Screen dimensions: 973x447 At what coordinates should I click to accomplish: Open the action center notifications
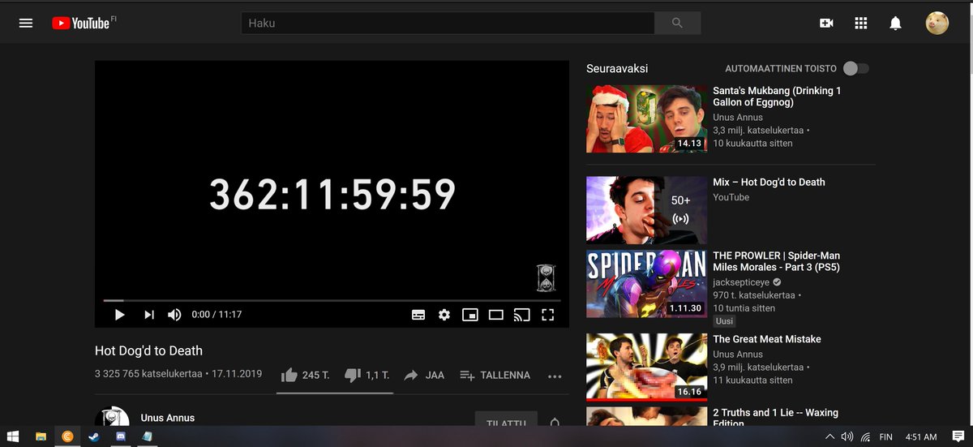958,436
